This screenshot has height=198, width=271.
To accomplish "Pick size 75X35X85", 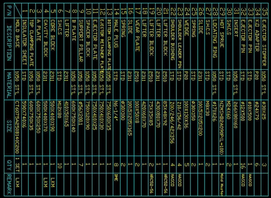I will pyautogui.click(x=151, y=113).
